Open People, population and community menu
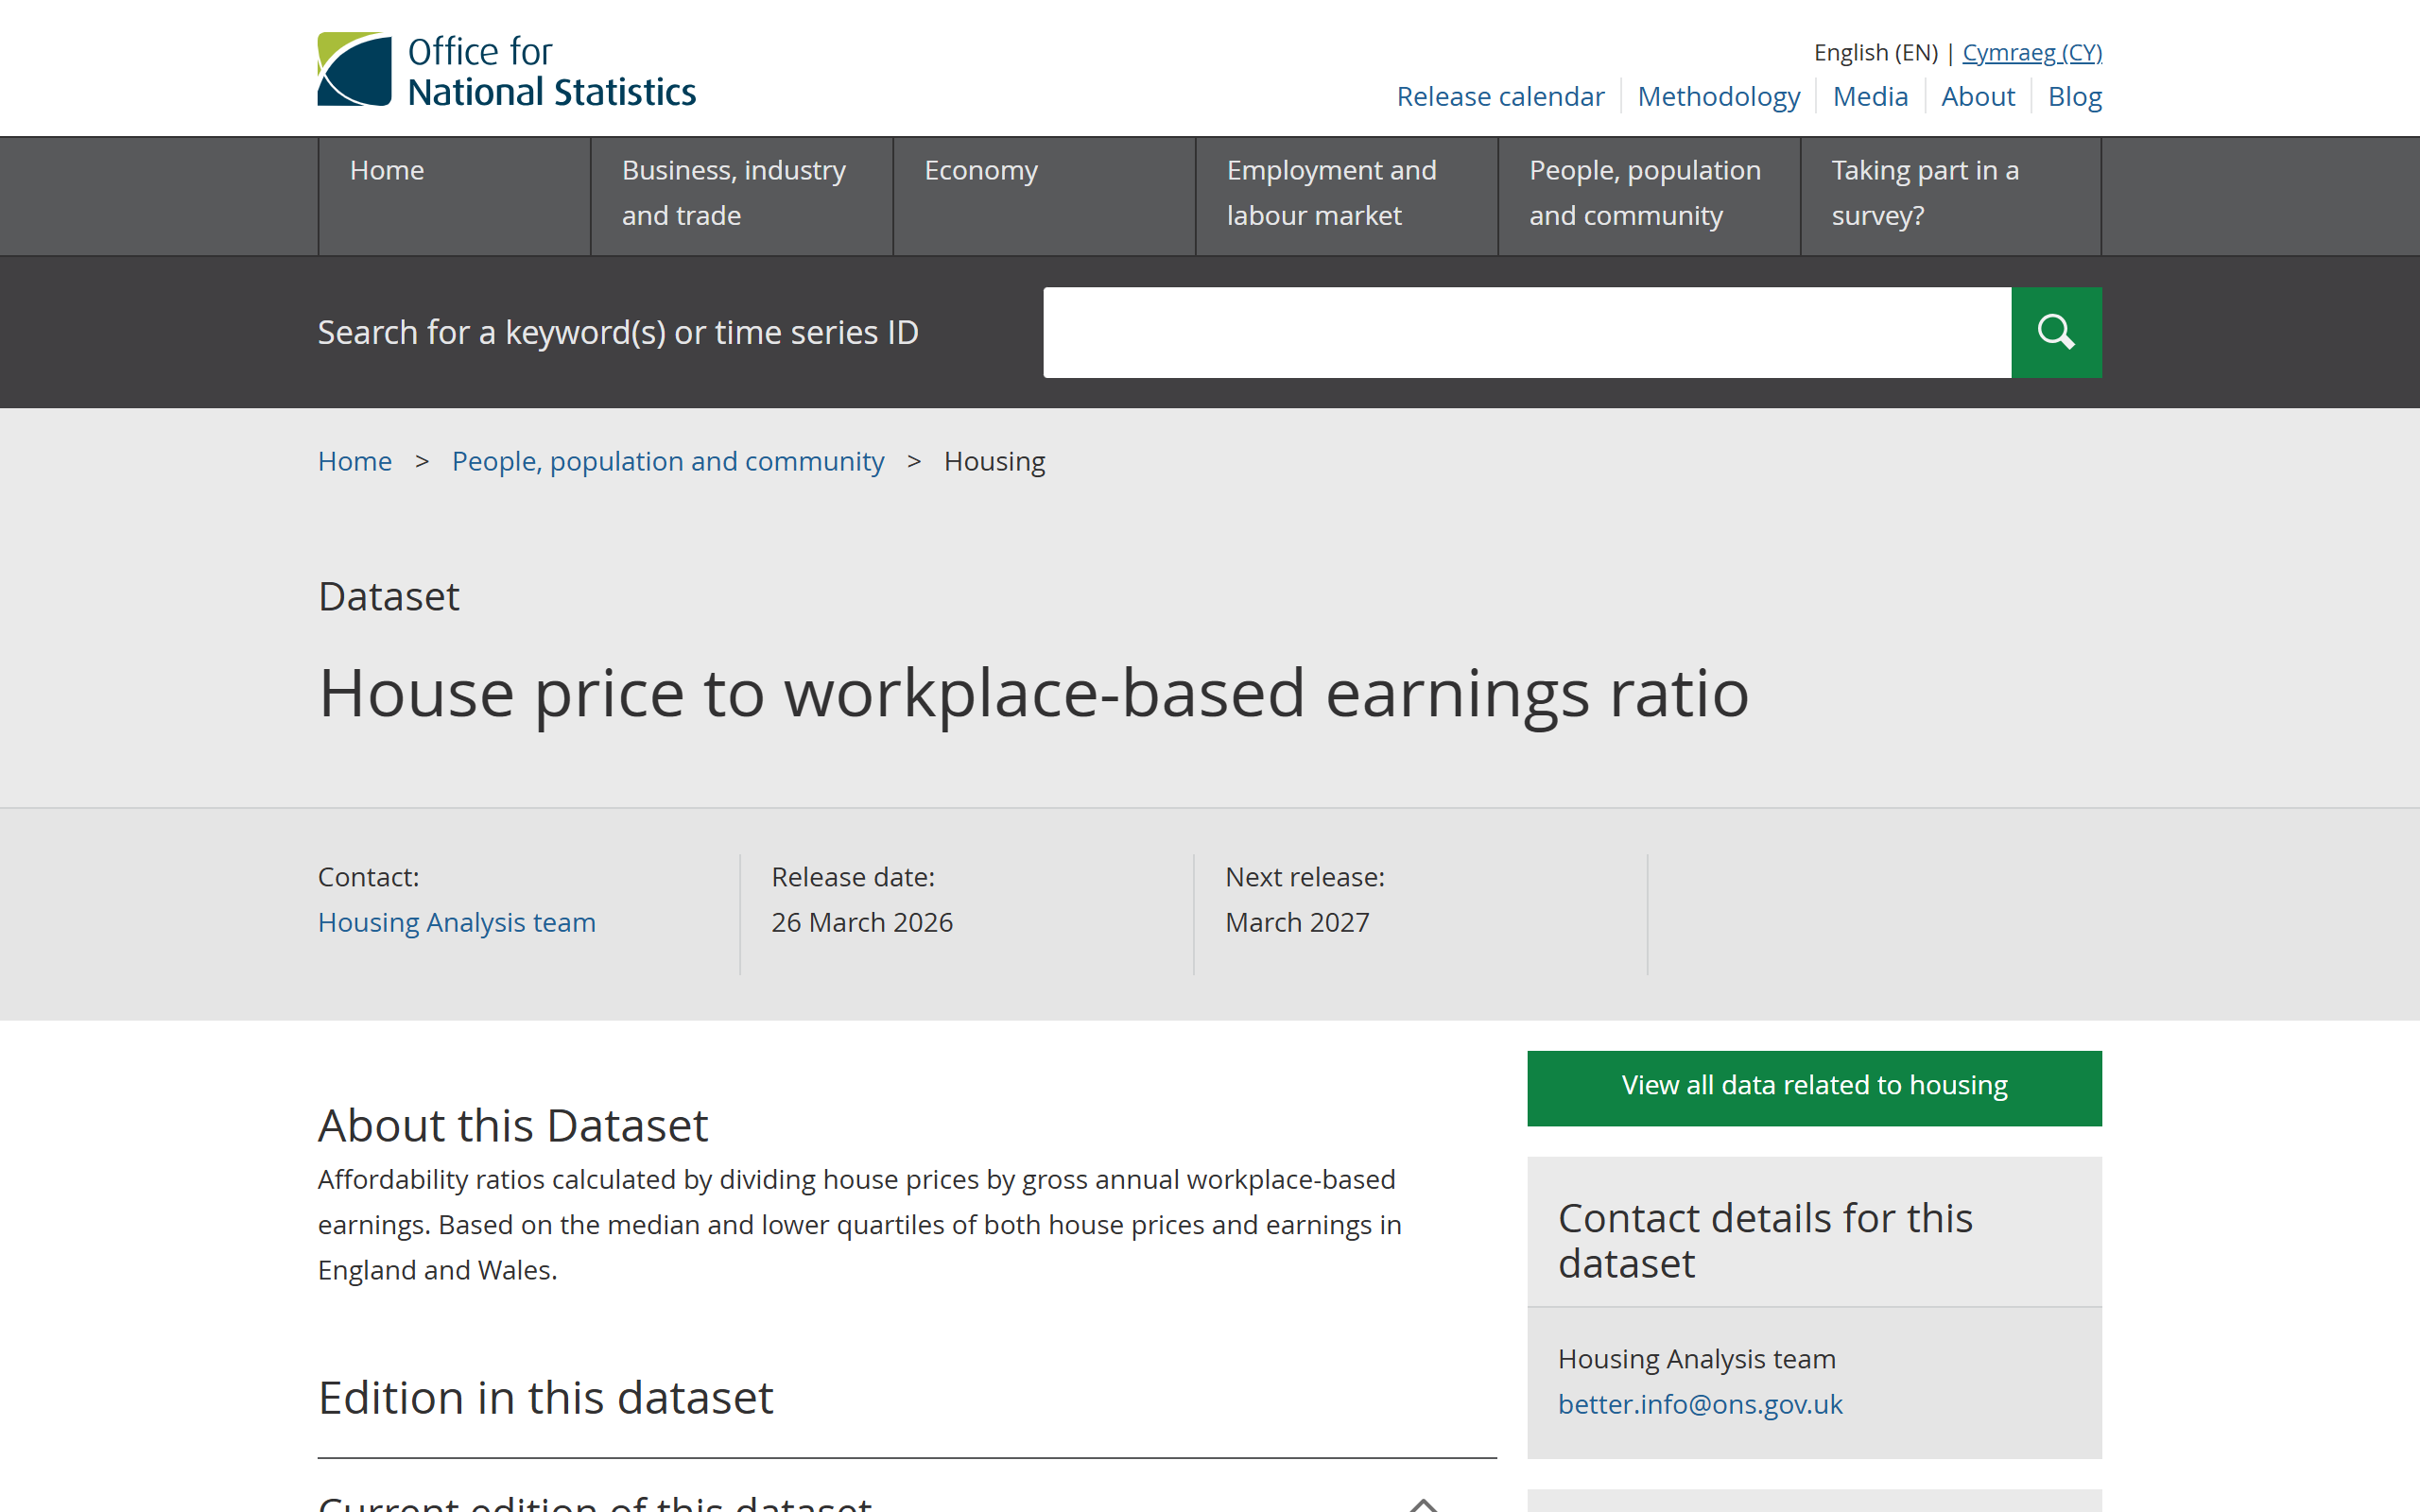Screen dimensions: 2420x1512 coord(1649,196)
